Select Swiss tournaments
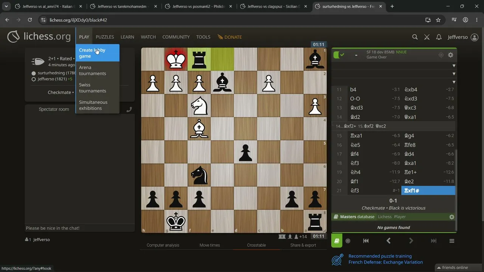The height and width of the screenshot is (272, 484). 98,88
